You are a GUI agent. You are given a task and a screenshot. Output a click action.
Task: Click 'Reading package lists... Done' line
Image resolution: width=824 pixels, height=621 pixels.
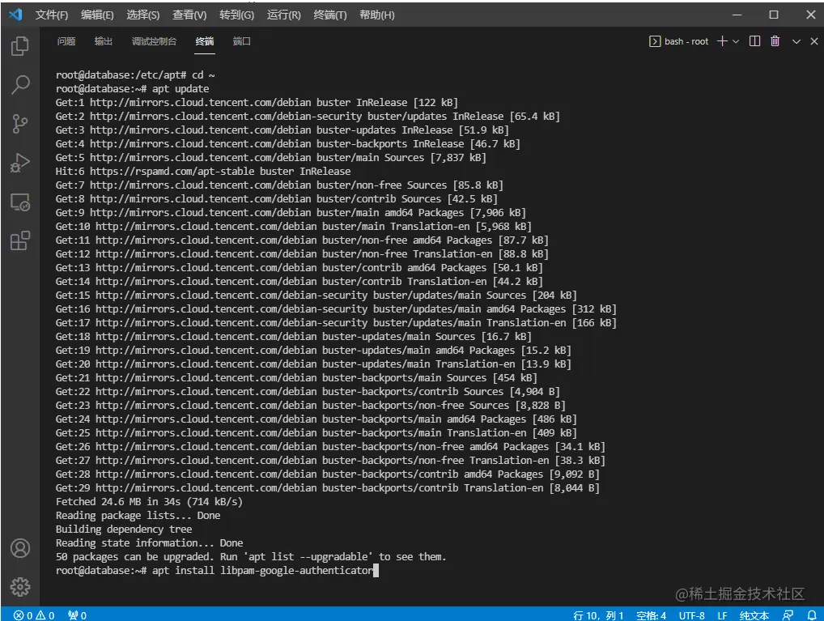pos(138,515)
